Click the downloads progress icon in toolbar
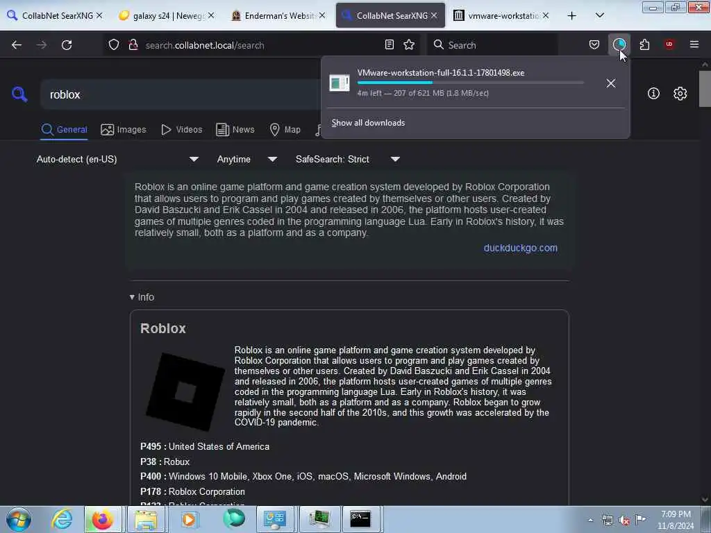The image size is (711, 533). click(619, 44)
